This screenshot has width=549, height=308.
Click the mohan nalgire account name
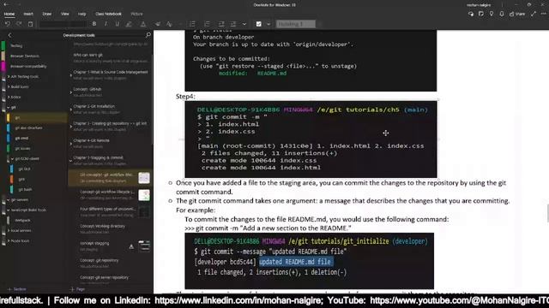pos(479,5)
